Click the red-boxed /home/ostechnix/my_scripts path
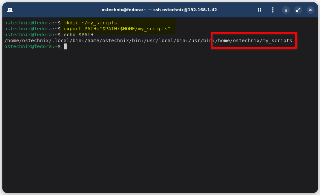The width and height of the screenshot is (320, 195). click(x=254, y=41)
